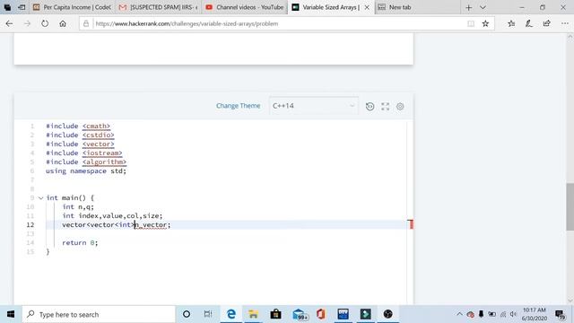Close the Variable Sized Arrays tab
The width and height of the screenshot is (574, 323).
pos(367,7)
